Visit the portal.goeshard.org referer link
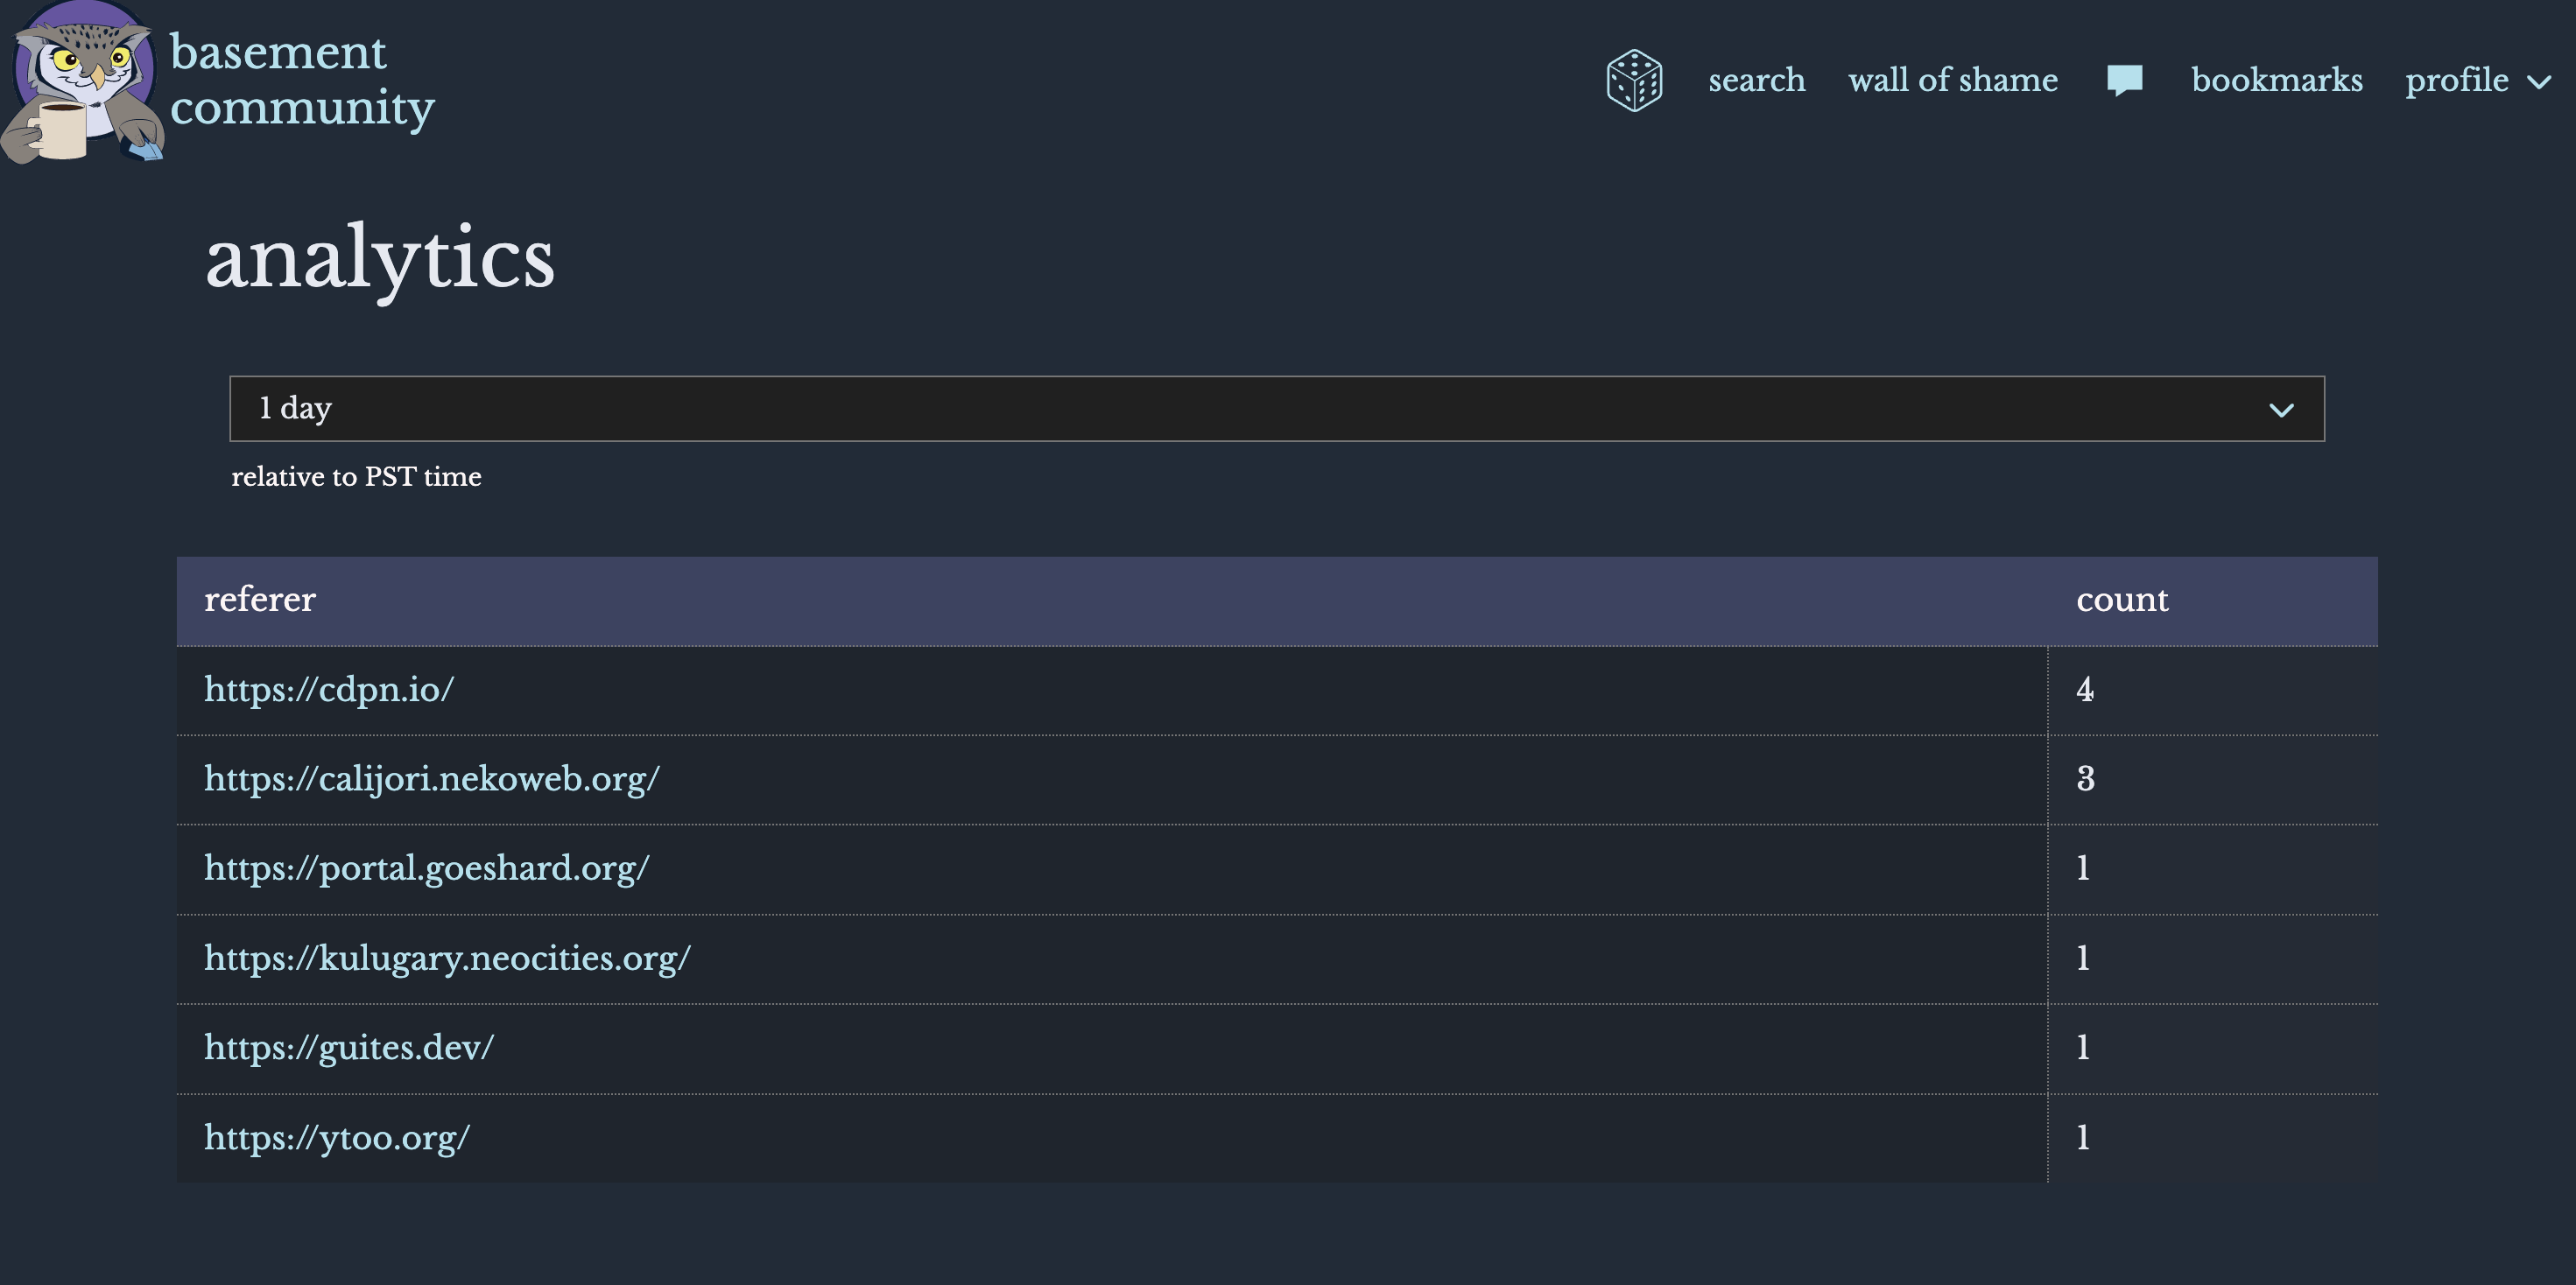2576x1285 pixels. click(x=427, y=868)
